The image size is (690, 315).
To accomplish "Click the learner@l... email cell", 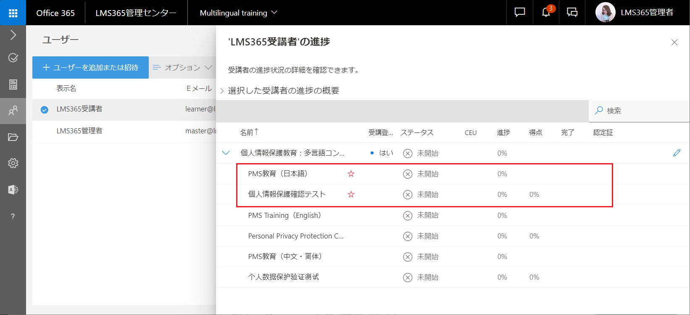I will coord(200,109).
